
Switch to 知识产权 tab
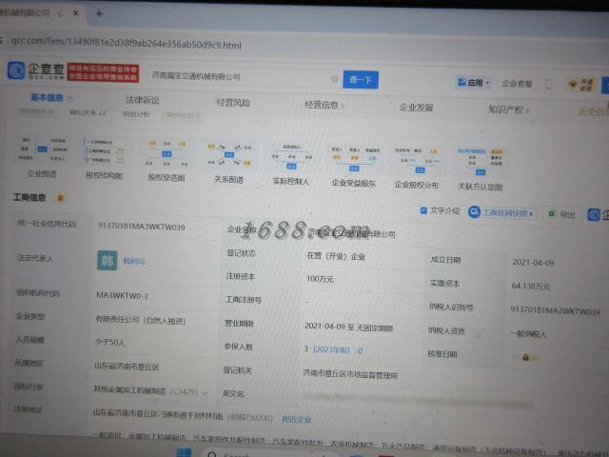(505, 109)
